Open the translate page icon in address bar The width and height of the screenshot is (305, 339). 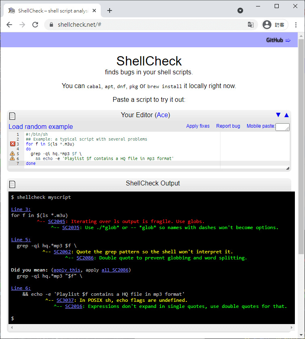pyautogui.click(x=251, y=25)
